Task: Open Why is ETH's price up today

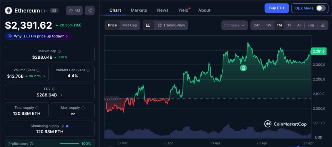Action: point(38,36)
